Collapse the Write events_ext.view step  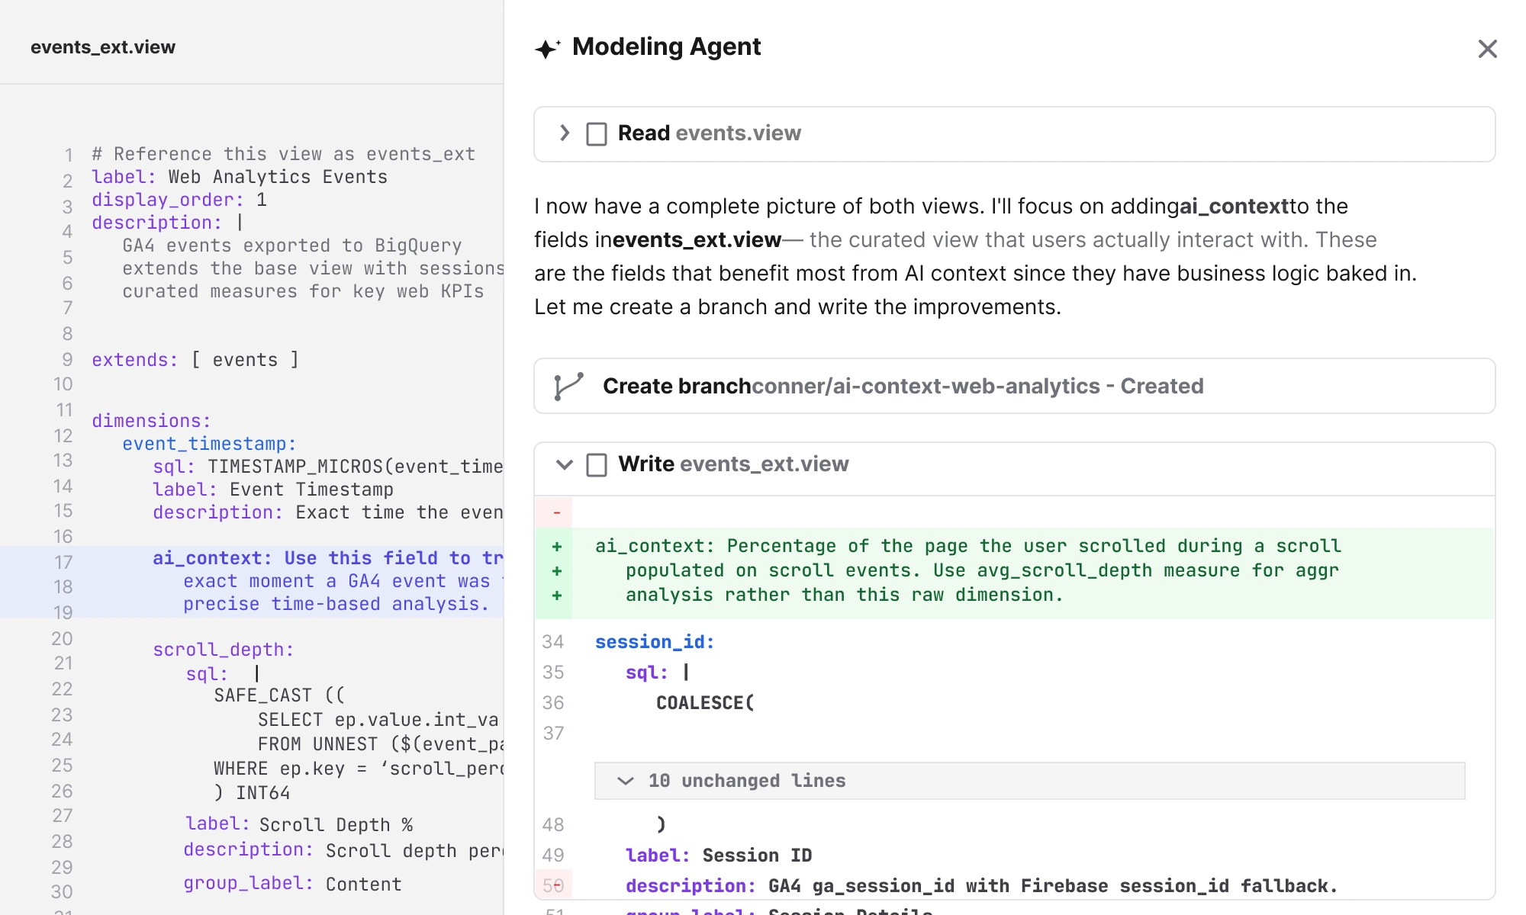(x=565, y=464)
